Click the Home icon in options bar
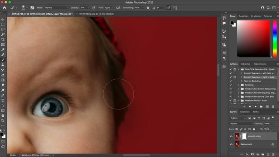Image resolution: width=279 pixels, height=157 pixels. [x=4, y=8]
